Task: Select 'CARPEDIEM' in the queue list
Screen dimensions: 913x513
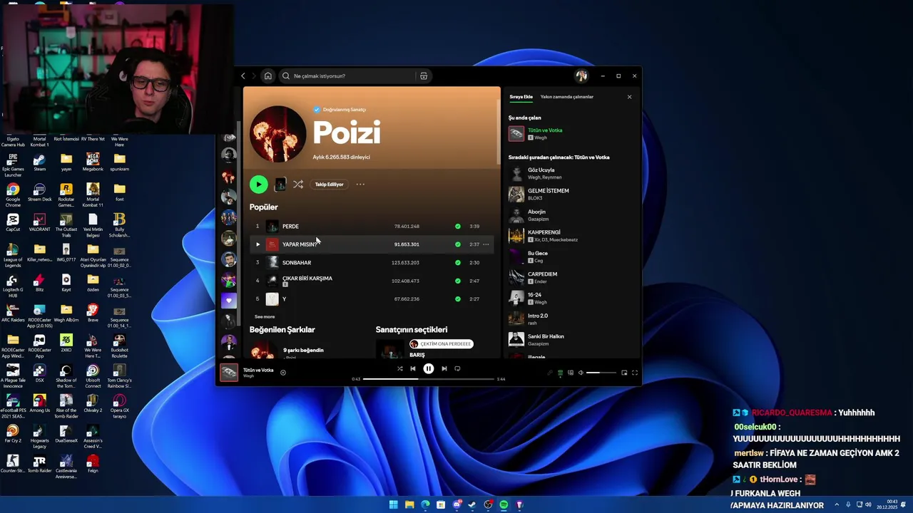Action: (542, 274)
